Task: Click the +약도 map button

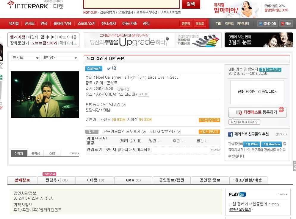Action: point(143,94)
